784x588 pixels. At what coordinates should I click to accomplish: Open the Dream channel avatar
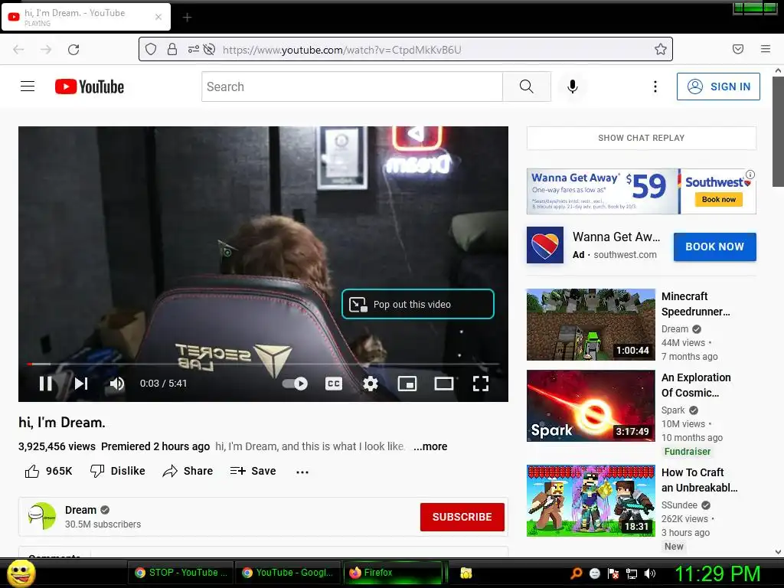click(42, 516)
